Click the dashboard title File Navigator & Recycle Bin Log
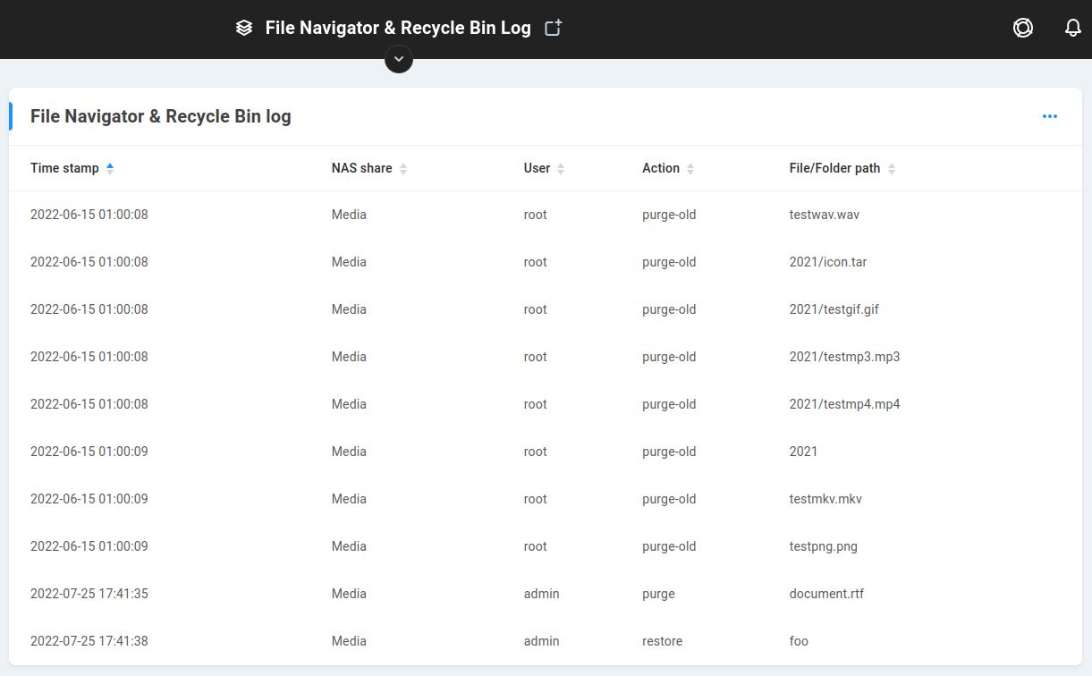The height and width of the screenshot is (676, 1092). pyautogui.click(x=398, y=28)
